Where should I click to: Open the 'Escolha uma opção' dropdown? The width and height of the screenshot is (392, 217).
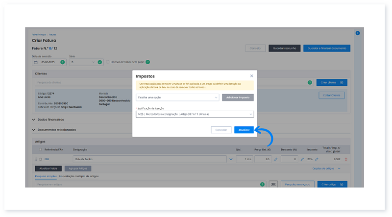[177, 97]
